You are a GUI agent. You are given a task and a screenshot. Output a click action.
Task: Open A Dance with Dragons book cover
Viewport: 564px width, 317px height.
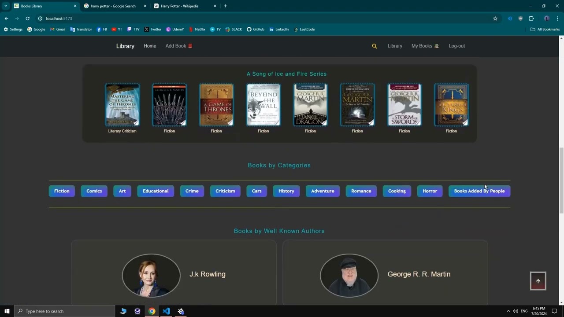tap(310, 105)
